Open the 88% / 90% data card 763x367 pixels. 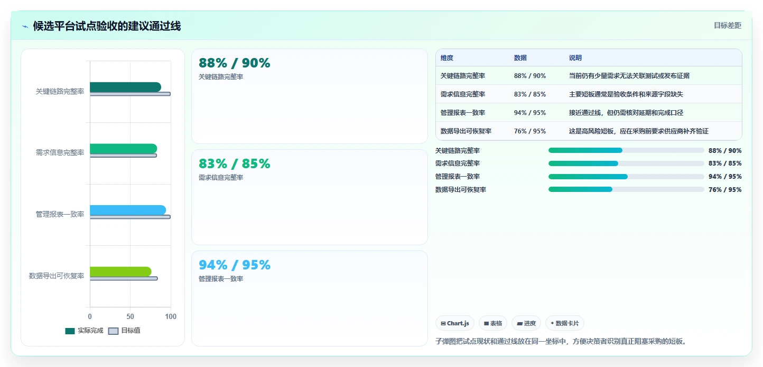pyautogui.click(x=310, y=96)
